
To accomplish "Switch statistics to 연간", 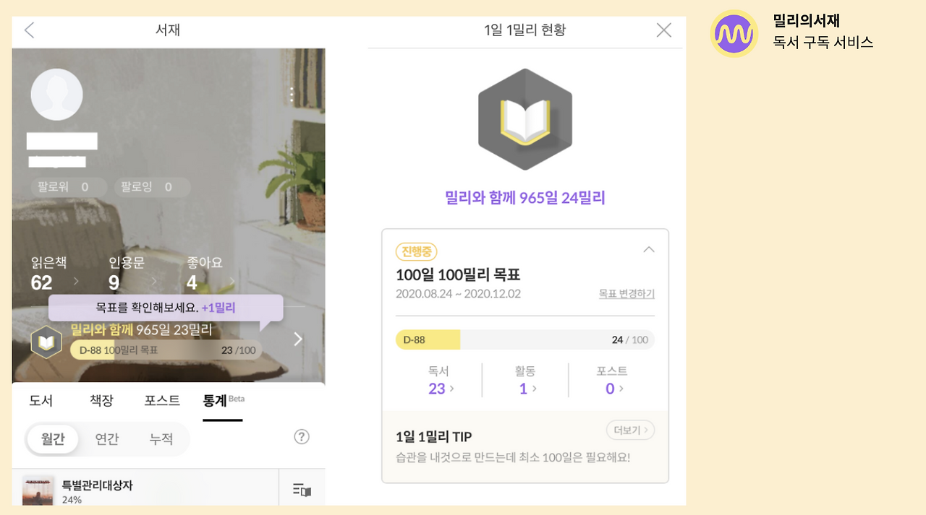I will pos(107,438).
